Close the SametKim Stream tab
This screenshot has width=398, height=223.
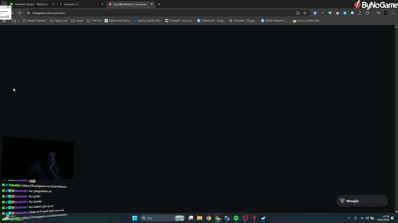[x=53, y=4]
